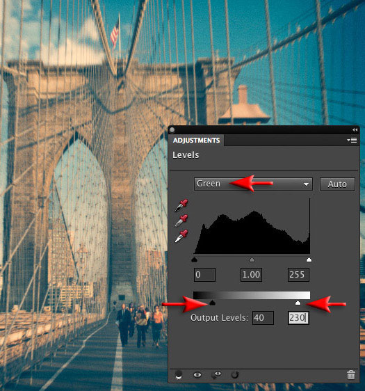The image size is (365, 391).
Task: Click the output levels field showing 230
Action: (298, 318)
